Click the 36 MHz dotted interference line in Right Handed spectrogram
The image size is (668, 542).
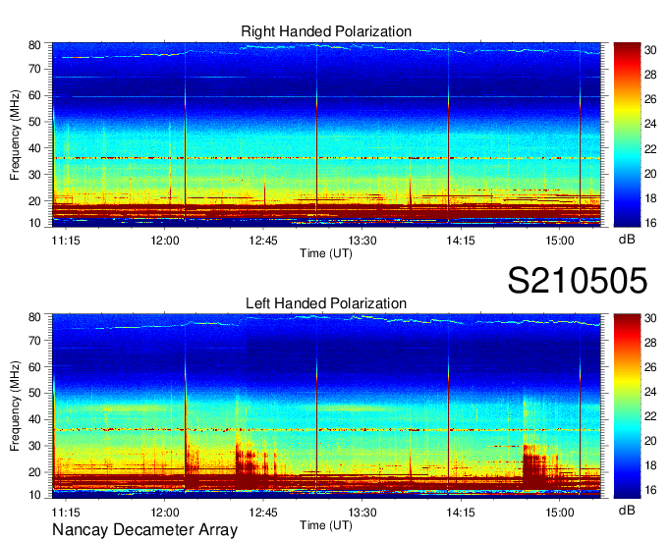326,158
